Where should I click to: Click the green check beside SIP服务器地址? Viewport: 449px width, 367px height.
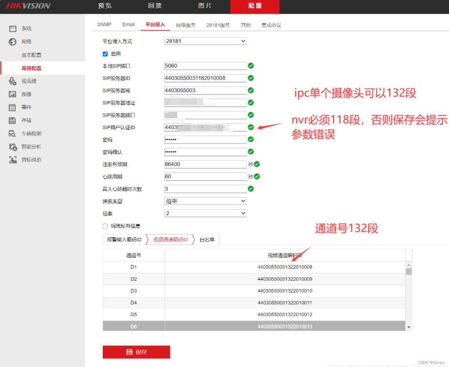point(251,103)
